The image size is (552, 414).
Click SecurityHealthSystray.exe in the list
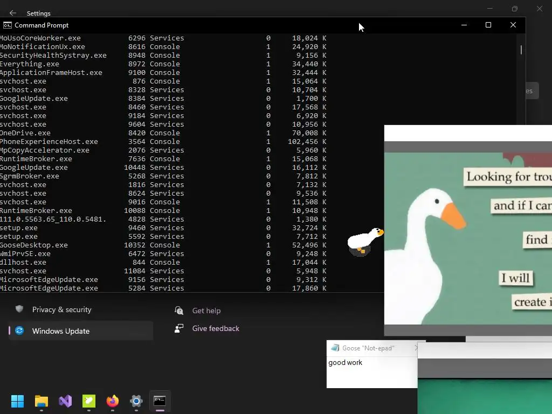click(x=53, y=56)
